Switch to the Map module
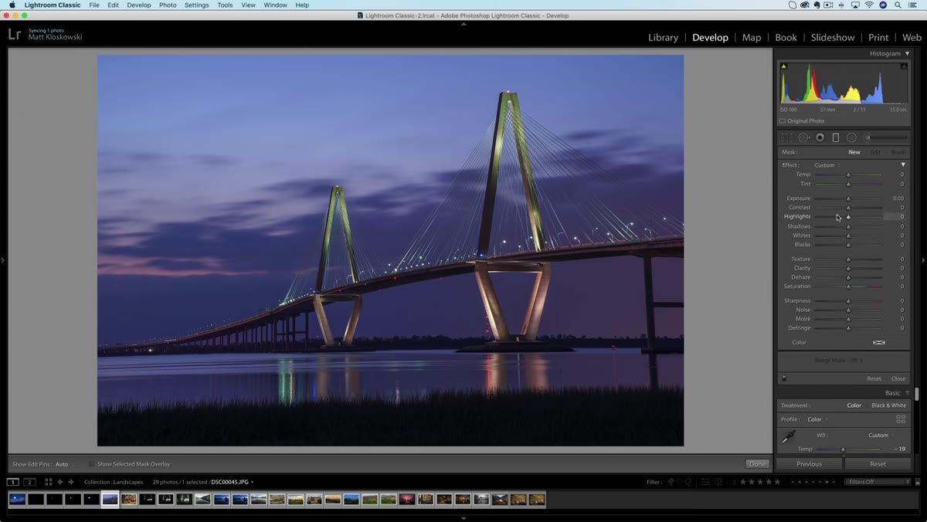927x522 pixels. click(x=752, y=37)
